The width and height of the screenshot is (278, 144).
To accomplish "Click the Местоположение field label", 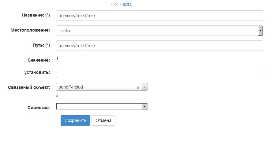I will point(30,30).
